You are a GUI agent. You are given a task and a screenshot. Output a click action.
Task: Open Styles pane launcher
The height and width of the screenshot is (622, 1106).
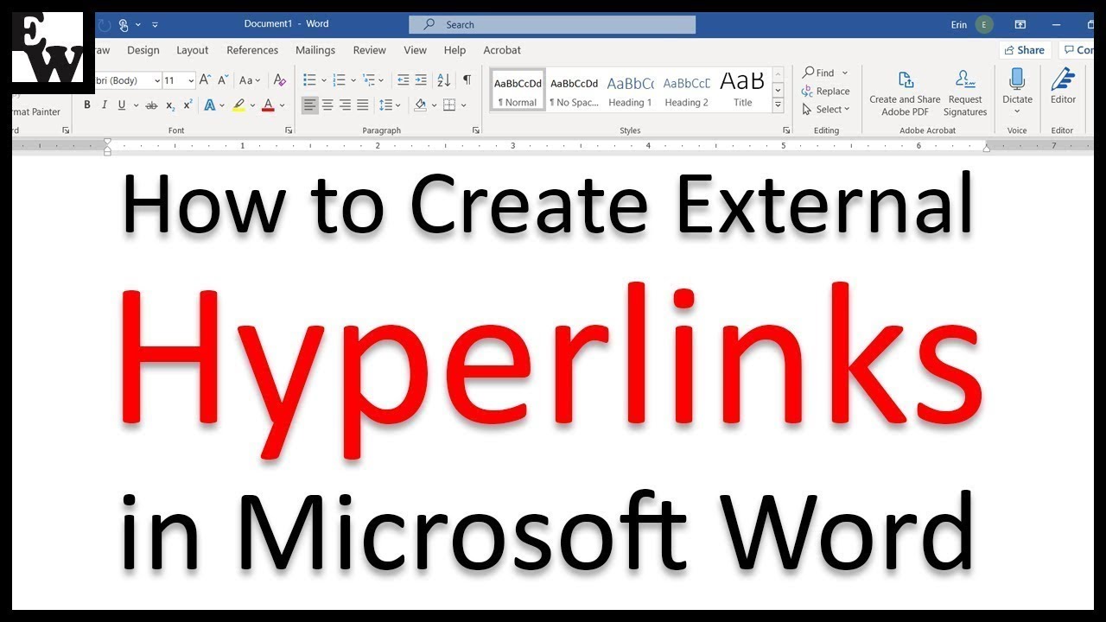click(786, 130)
